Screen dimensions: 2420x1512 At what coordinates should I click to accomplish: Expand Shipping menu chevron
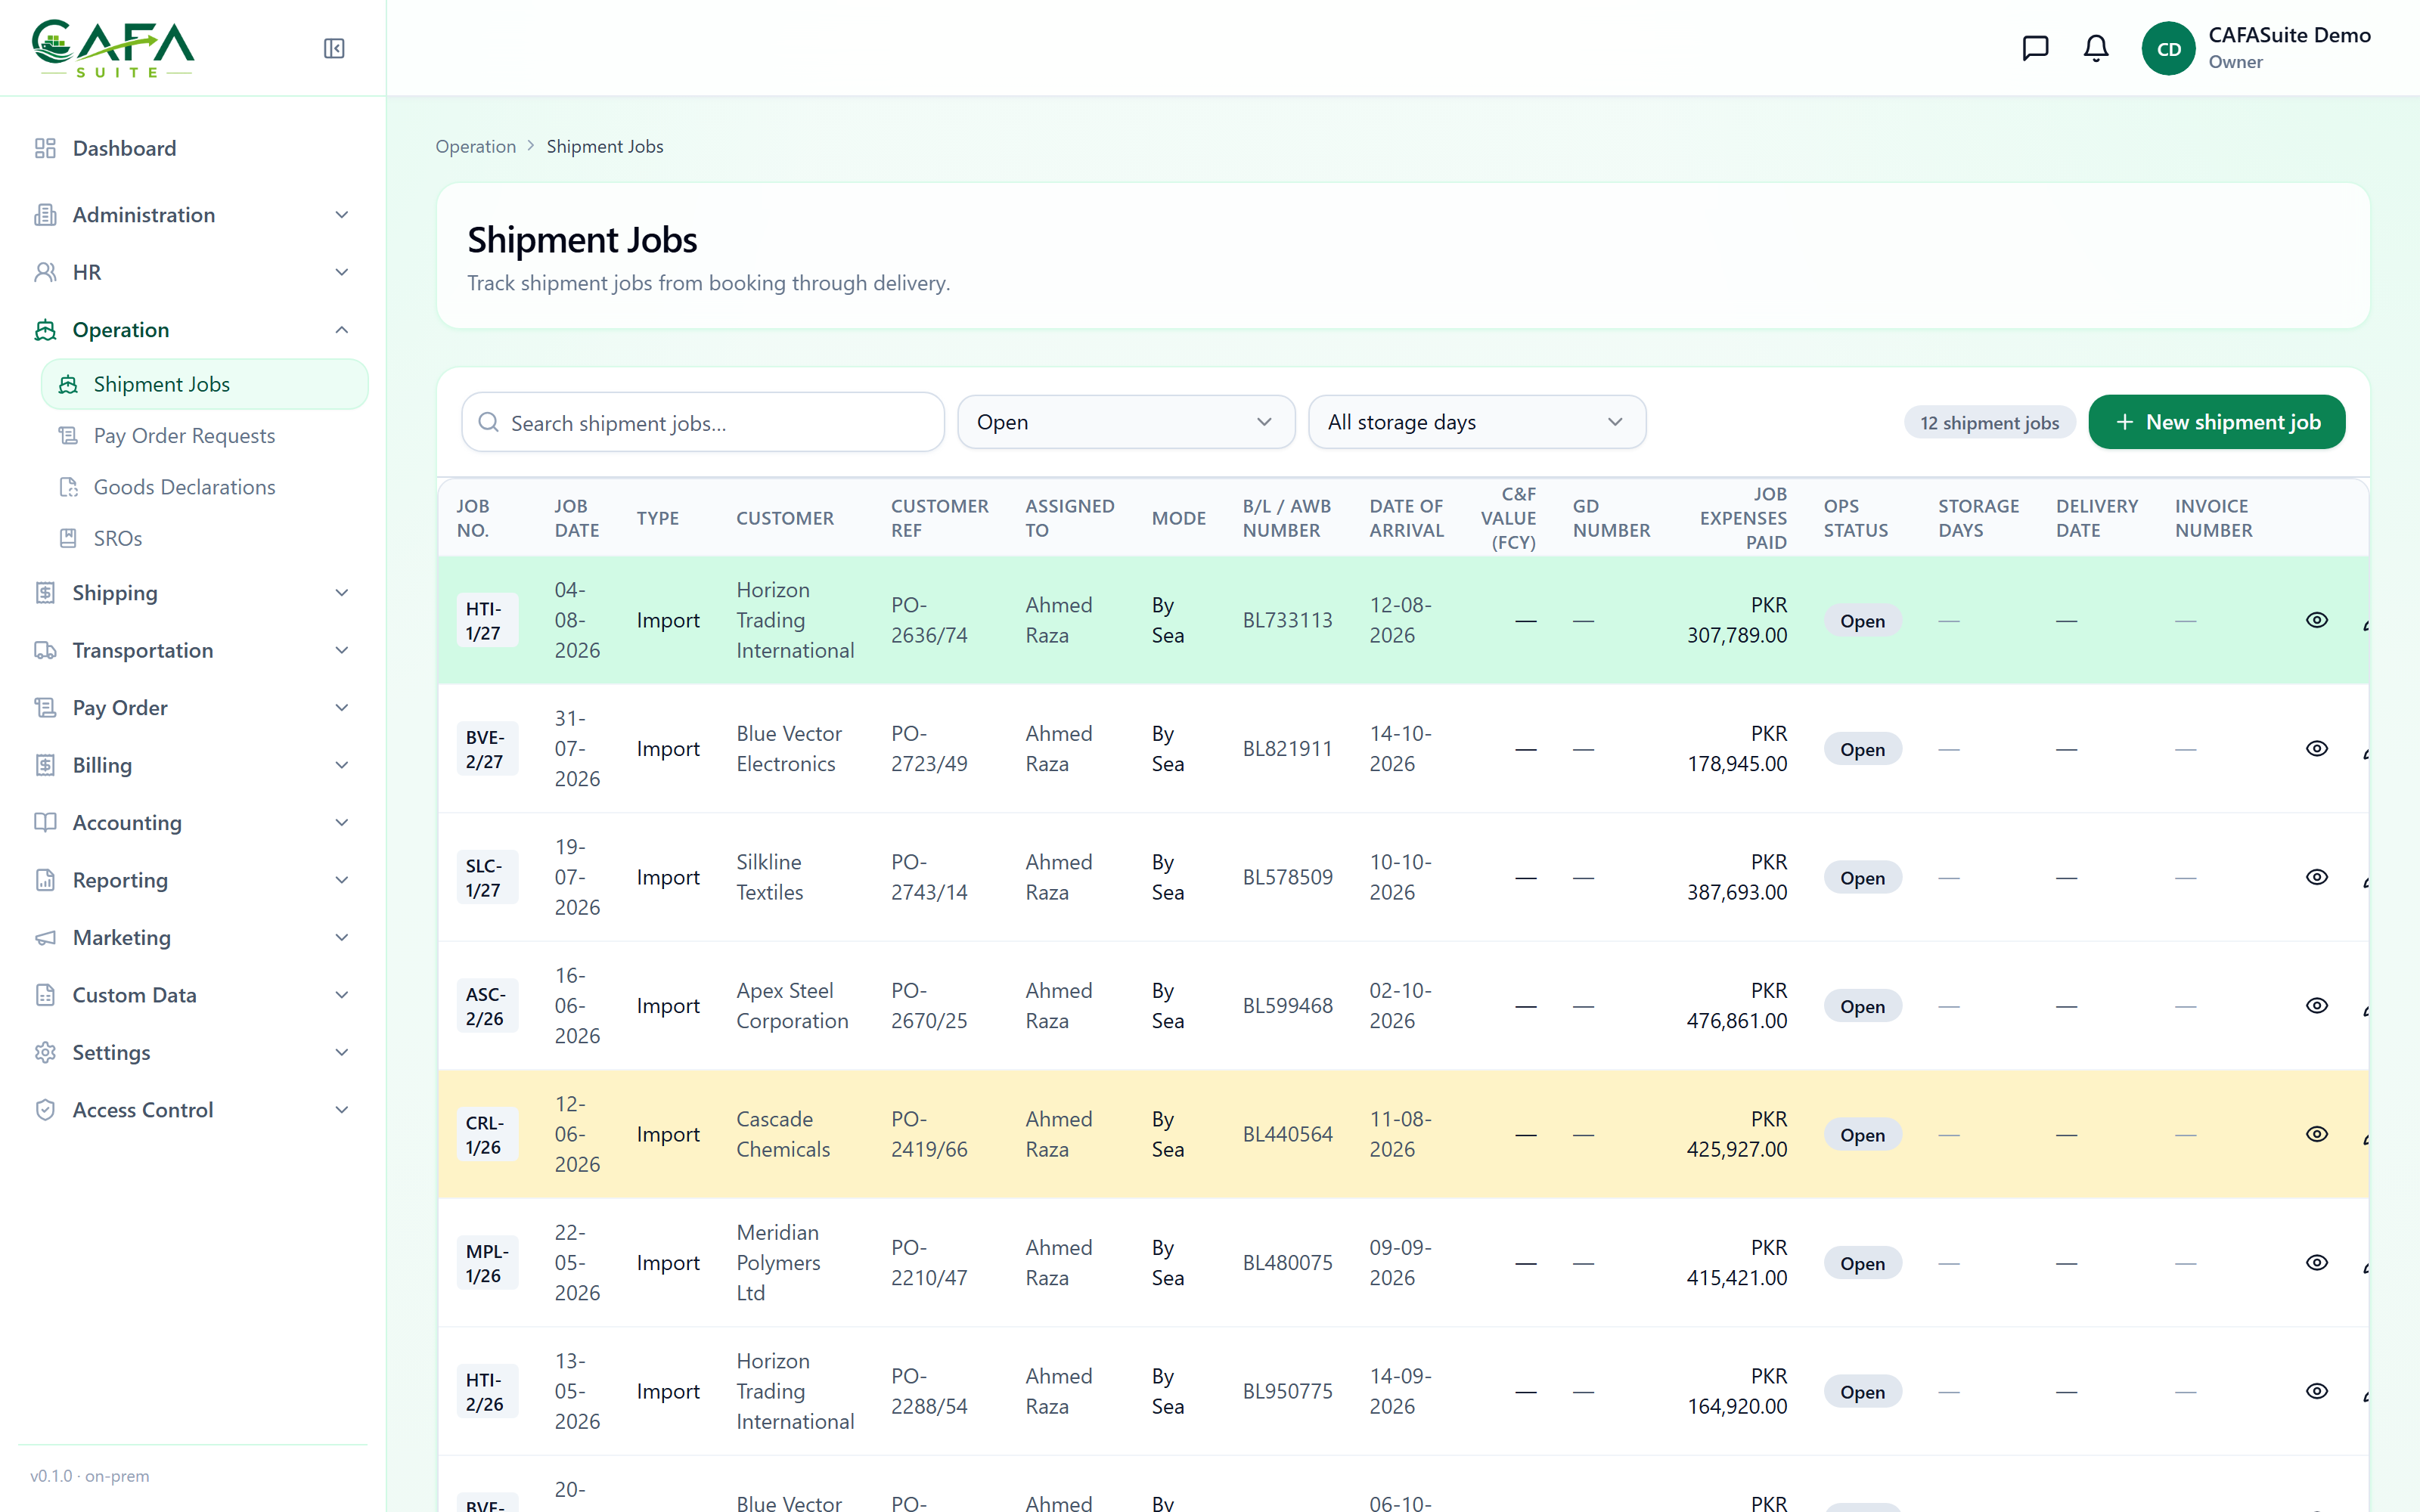tap(342, 593)
